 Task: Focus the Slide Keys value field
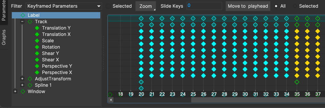(x=204, y=6)
